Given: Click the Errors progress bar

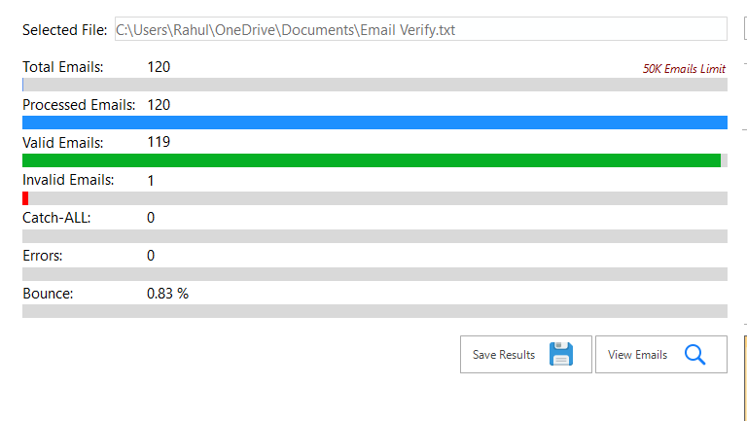Looking at the screenshot, I should click(374, 274).
